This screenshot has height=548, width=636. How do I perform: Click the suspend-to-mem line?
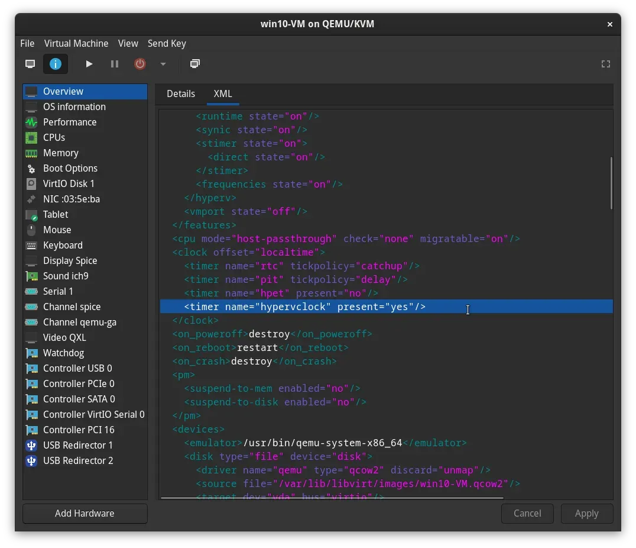click(272, 388)
